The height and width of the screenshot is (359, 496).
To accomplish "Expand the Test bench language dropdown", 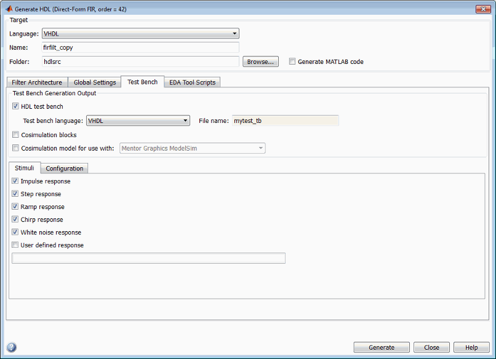I will 138,121.
